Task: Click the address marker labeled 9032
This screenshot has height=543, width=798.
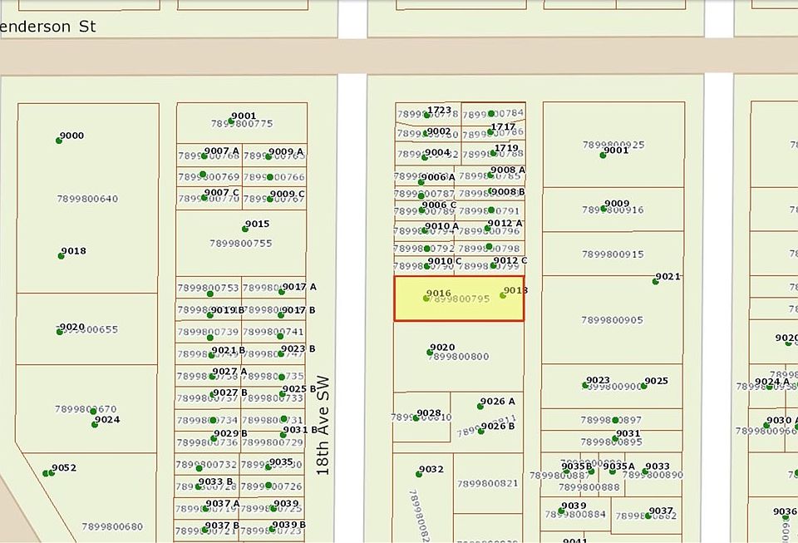Action: click(x=419, y=474)
